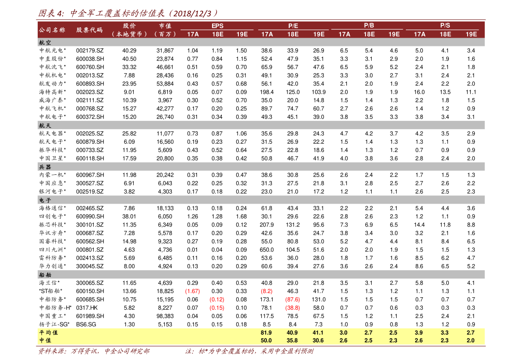
Task: Select the 平均值 summary row label
Action: coord(48,332)
